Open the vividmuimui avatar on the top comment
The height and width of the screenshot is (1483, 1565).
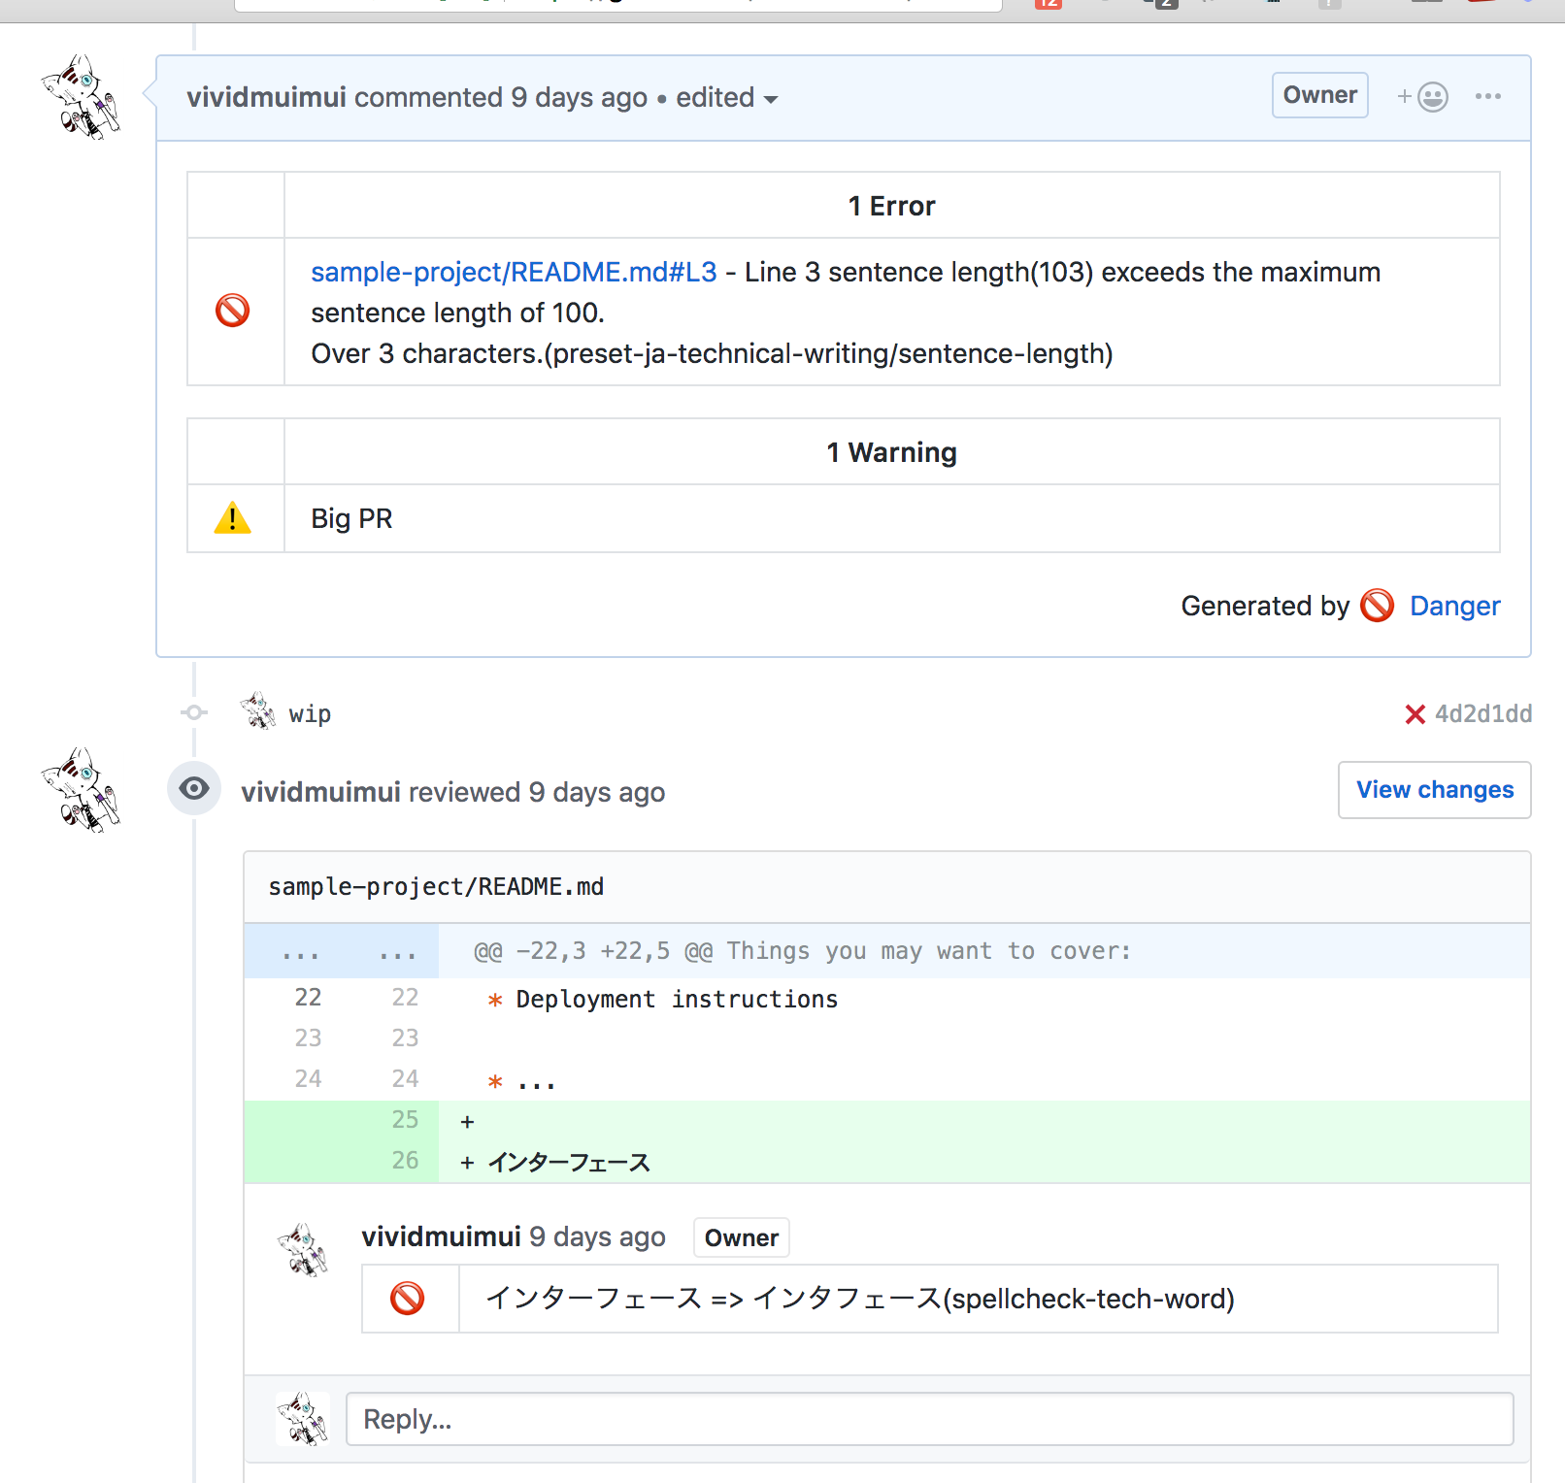click(82, 97)
